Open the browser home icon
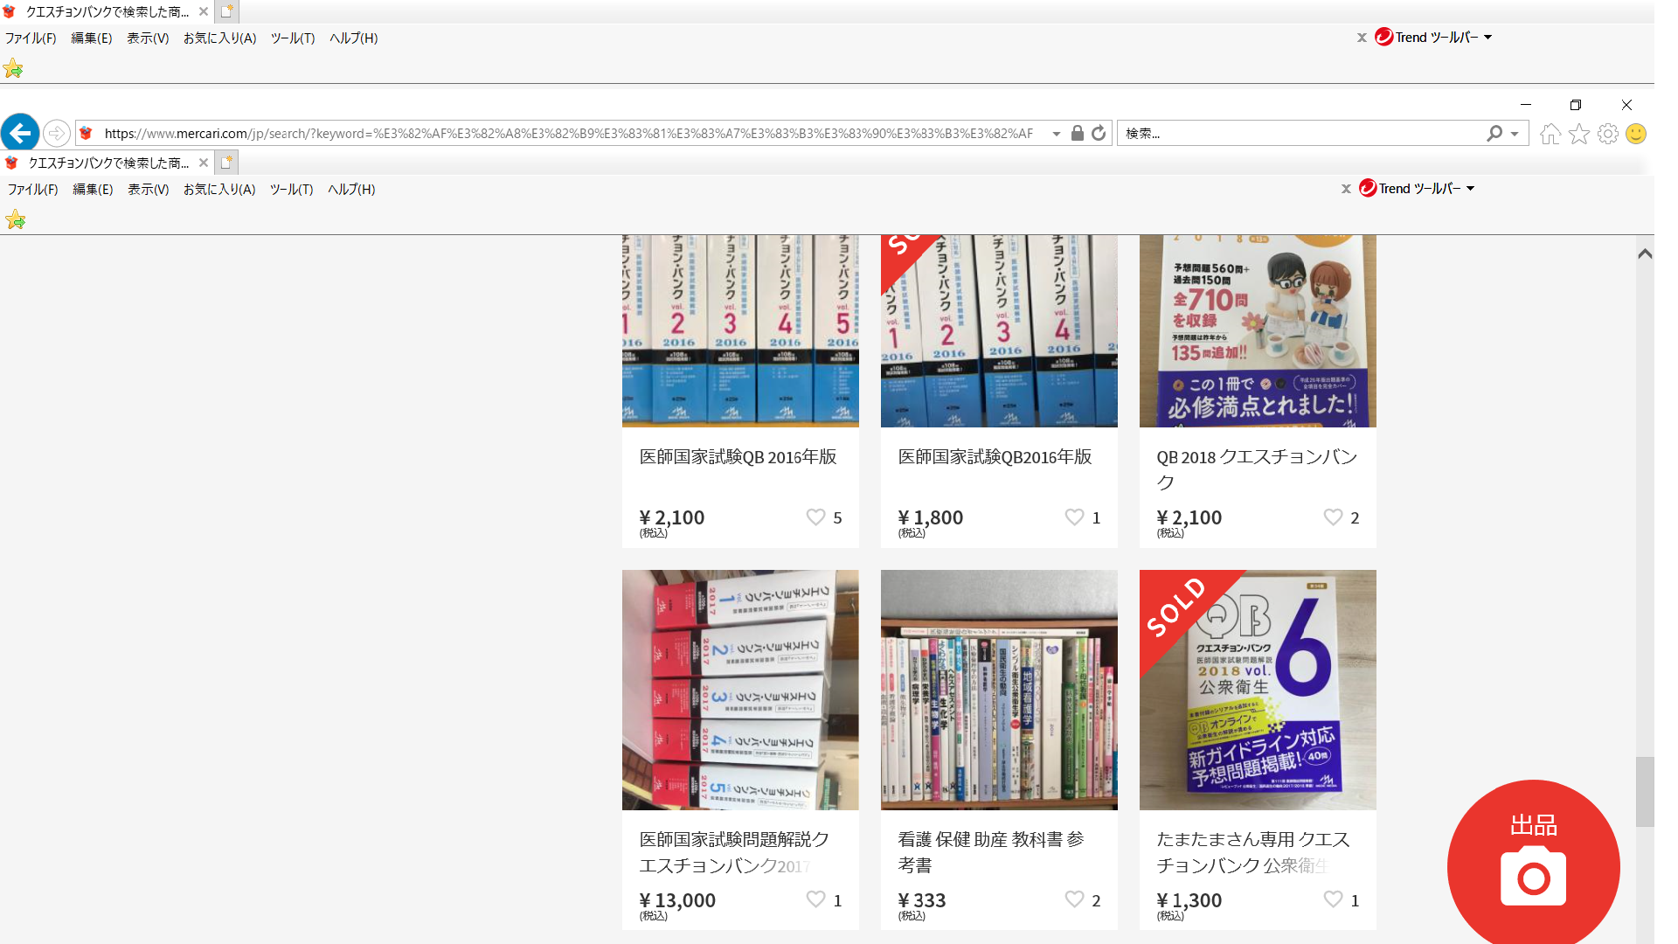Image resolution: width=1678 pixels, height=944 pixels. (x=1550, y=134)
